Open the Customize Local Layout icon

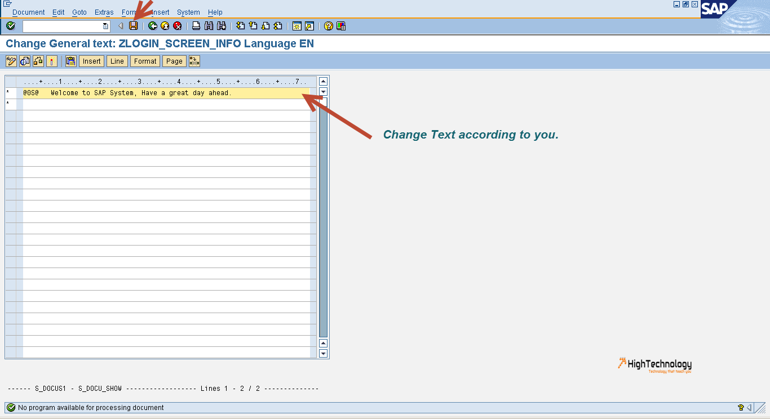341,26
